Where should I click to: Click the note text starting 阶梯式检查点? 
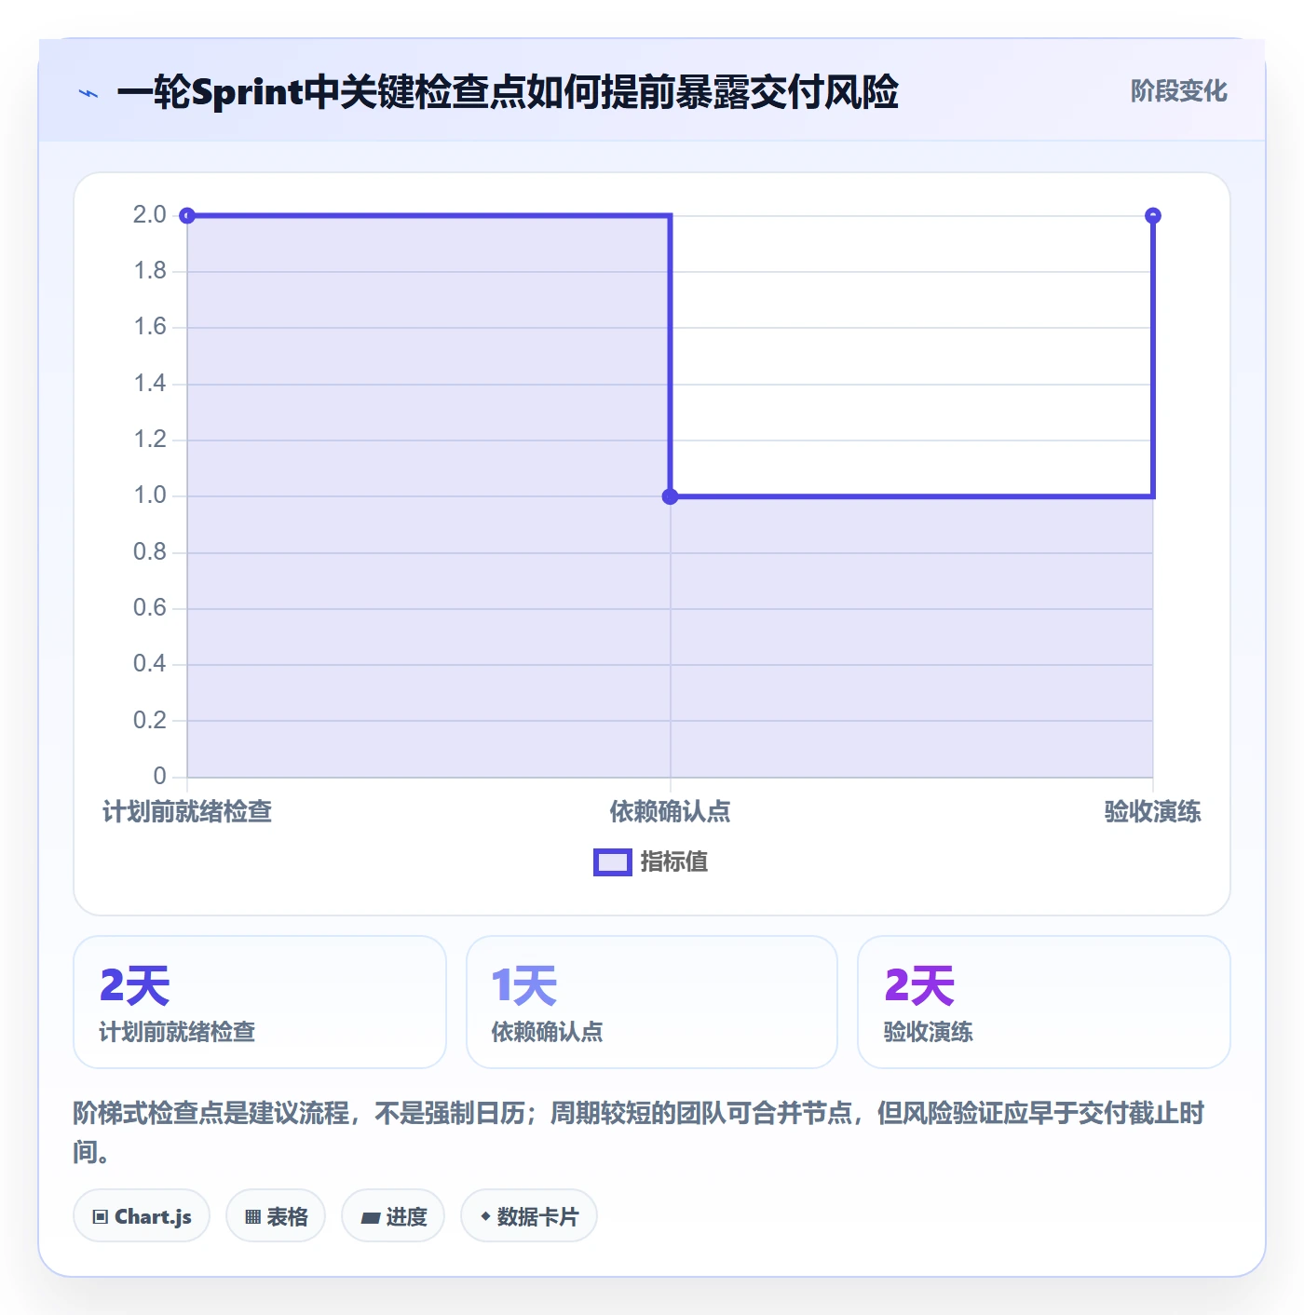639,1132
